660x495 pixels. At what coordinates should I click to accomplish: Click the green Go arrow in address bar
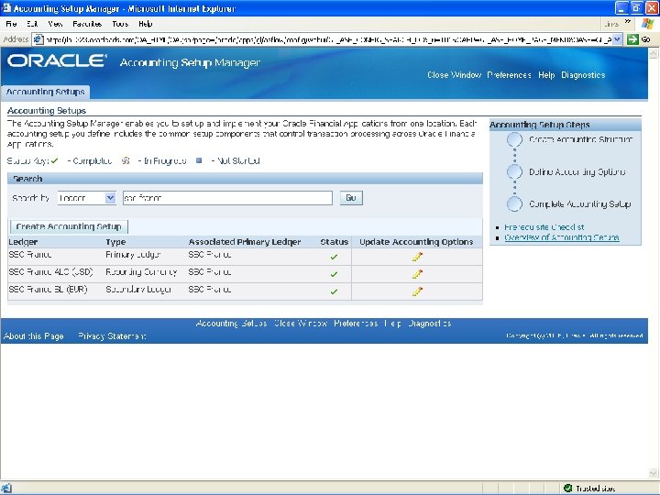click(632, 39)
